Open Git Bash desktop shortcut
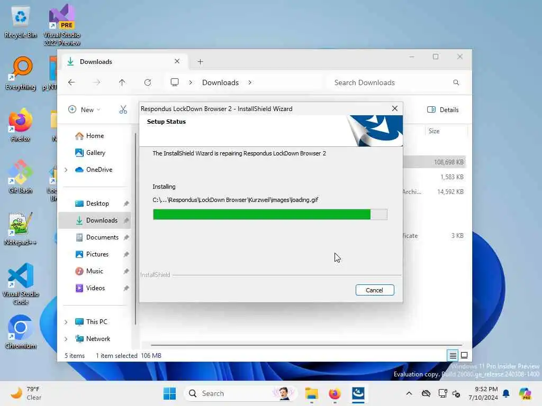The height and width of the screenshot is (406, 542). pos(21,177)
